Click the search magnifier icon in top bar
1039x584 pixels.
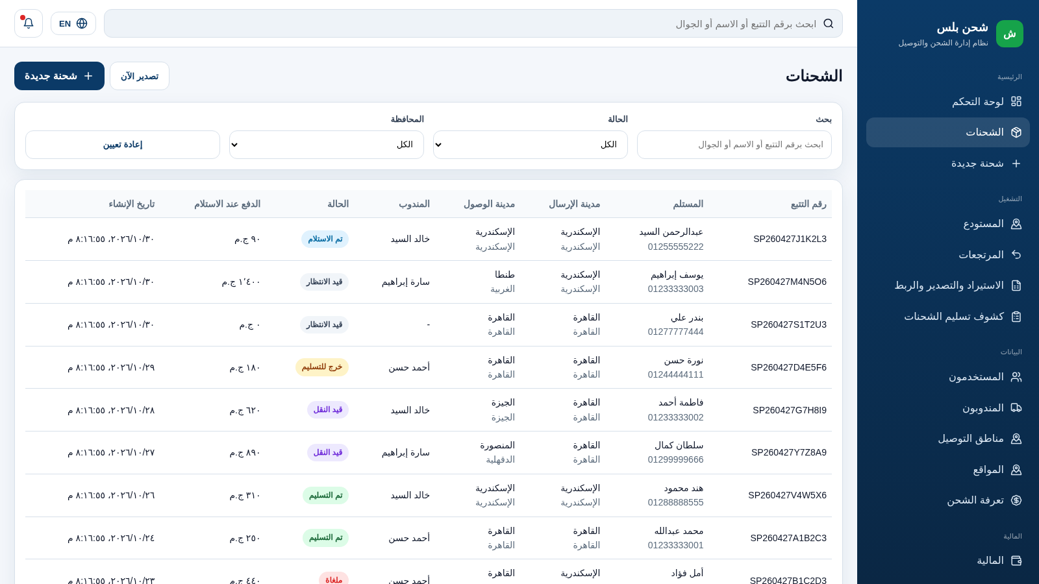[828, 23]
